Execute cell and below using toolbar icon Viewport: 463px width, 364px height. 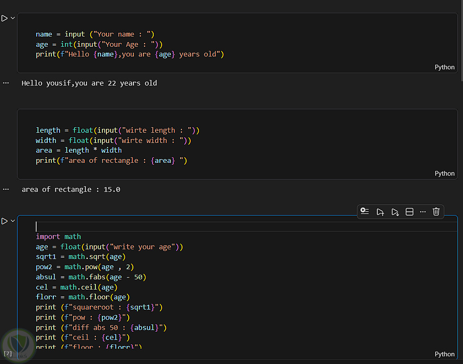(395, 212)
